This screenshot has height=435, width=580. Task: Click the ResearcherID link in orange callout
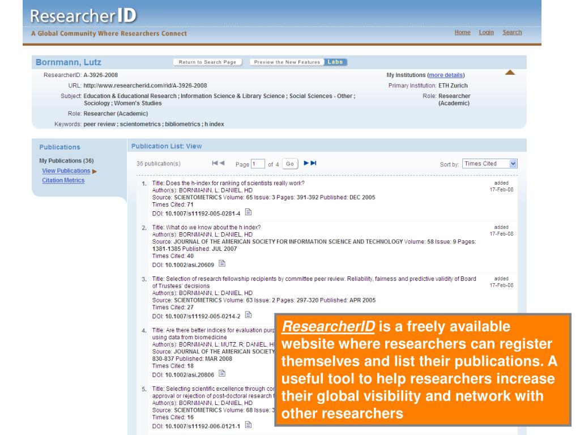pyautogui.click(x=328, y=326)
